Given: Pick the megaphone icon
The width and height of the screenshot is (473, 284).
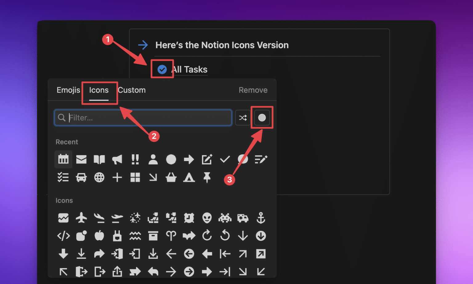Looking at the screenshot, I should 117,159.
